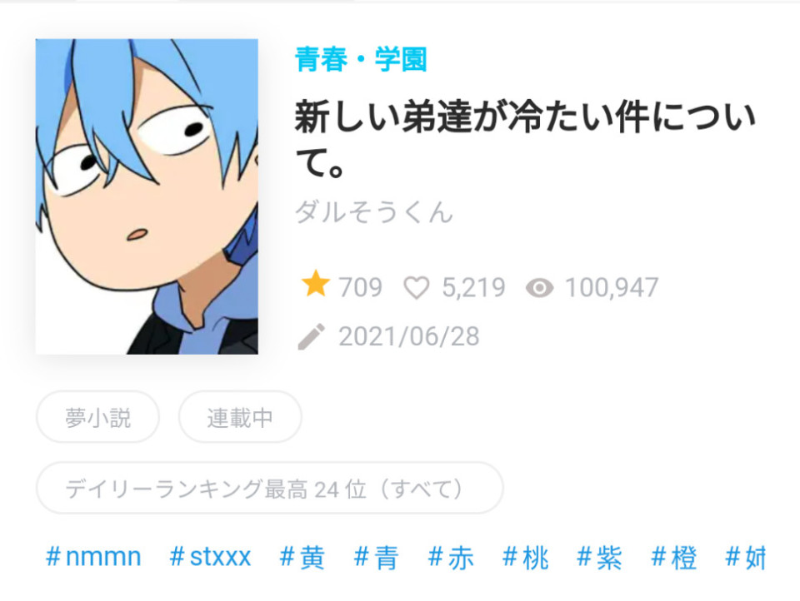This screenshot has height=601, width=800.
Task: Open the #桃 hashtag
Action: tap(525, 557)
